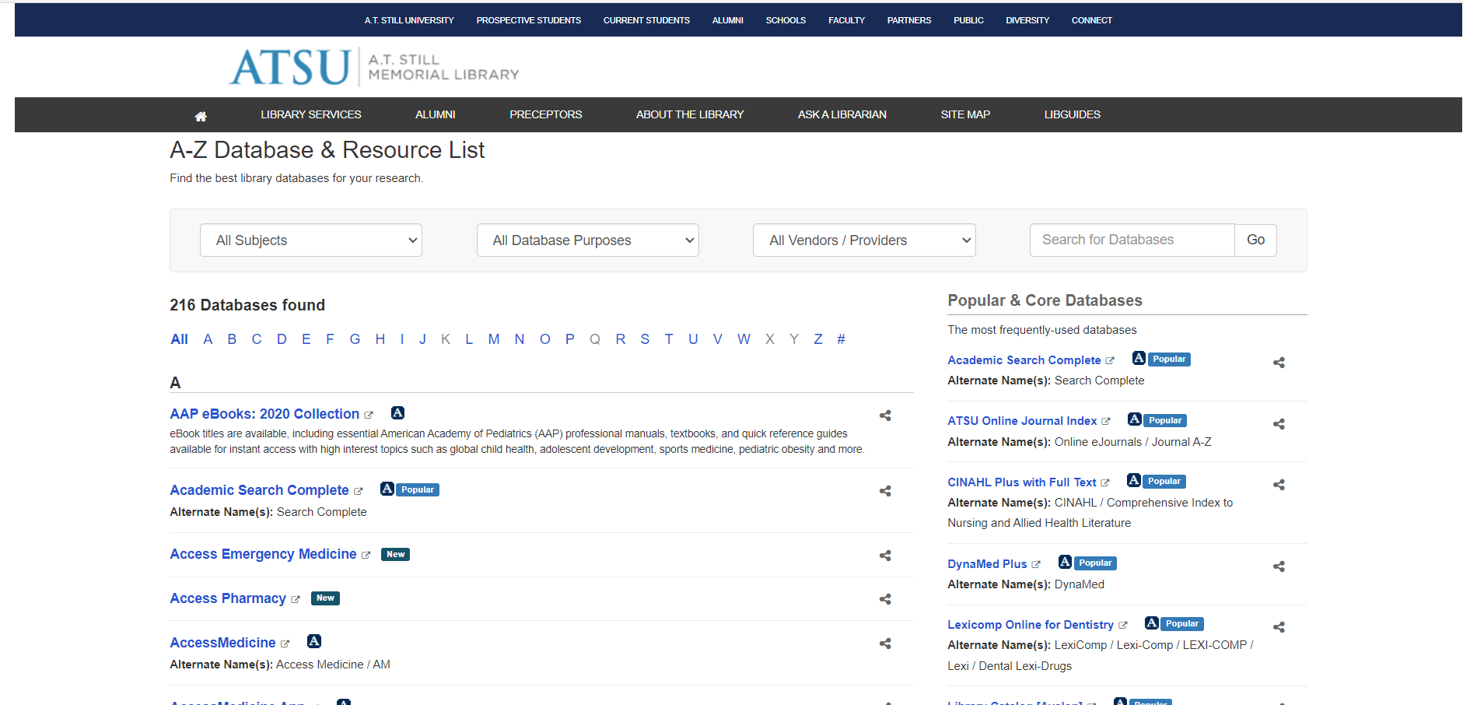1463x705 pixels.
Task: Share the Access Pharmacy entry
Action: (885, 599)
